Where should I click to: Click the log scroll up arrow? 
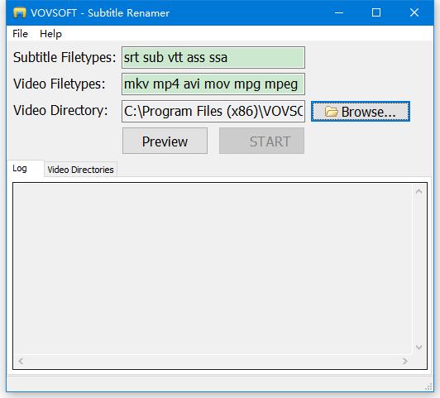pyautogui.click(x=418, y=192)
